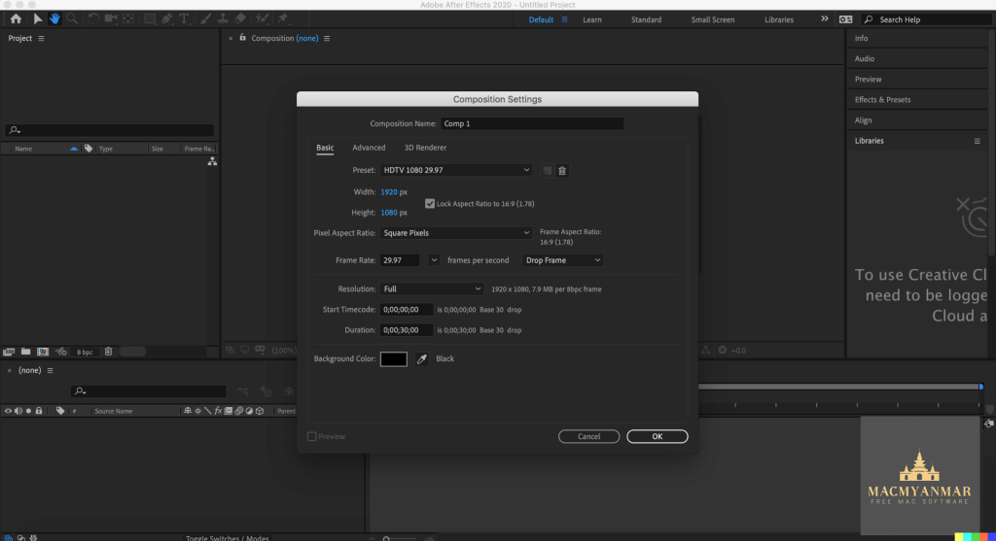Click the label tag column icon in the Project panel
Screen dimensions: 996x541
[x=89, y=149]
